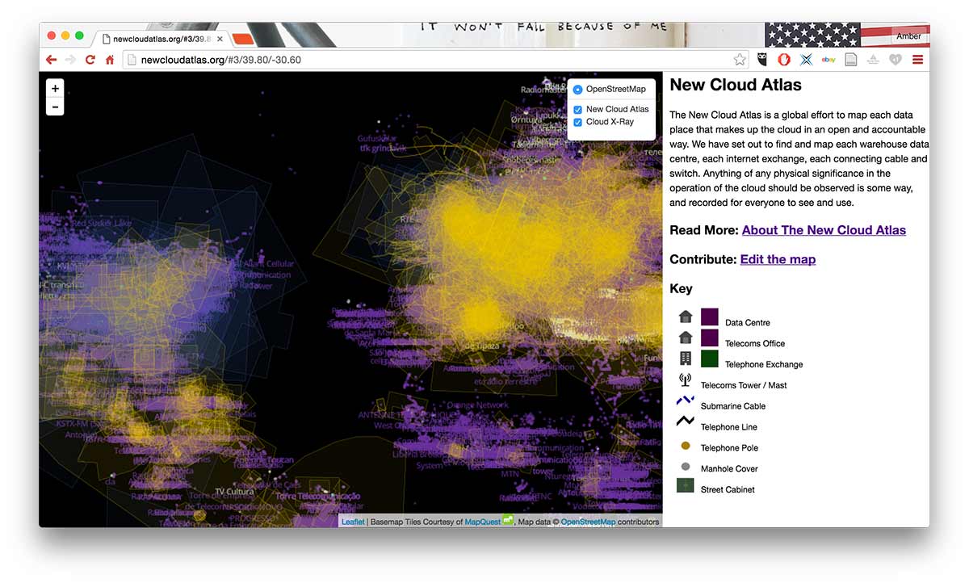Select the newcloudatlas.org browser tab
This screenshot has height=583, width=969.
[x=161, y=39]
